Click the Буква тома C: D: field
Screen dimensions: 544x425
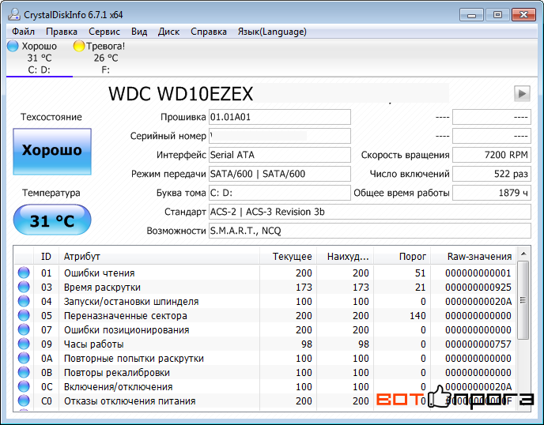(x=280, y=193)
